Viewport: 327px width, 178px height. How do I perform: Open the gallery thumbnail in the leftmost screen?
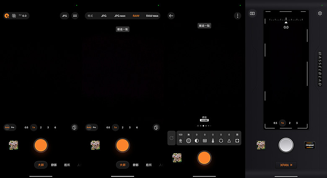(x=13, y=145)
